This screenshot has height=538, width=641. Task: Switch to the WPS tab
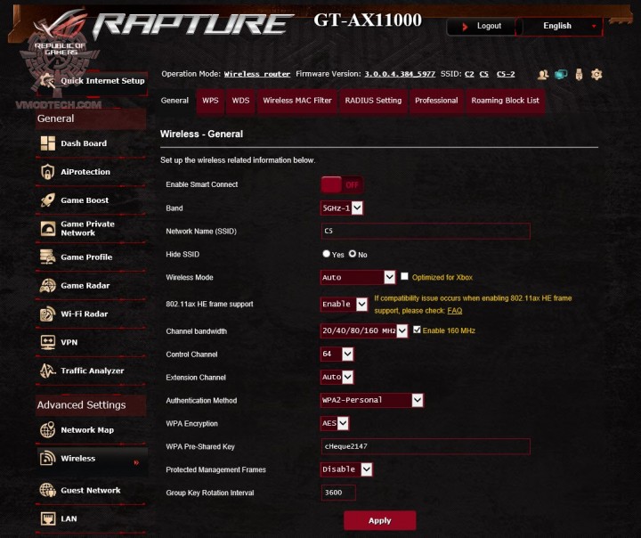point(210,101)
